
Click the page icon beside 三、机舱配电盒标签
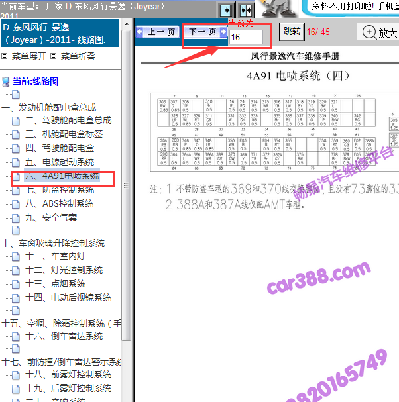pos(16,134)
